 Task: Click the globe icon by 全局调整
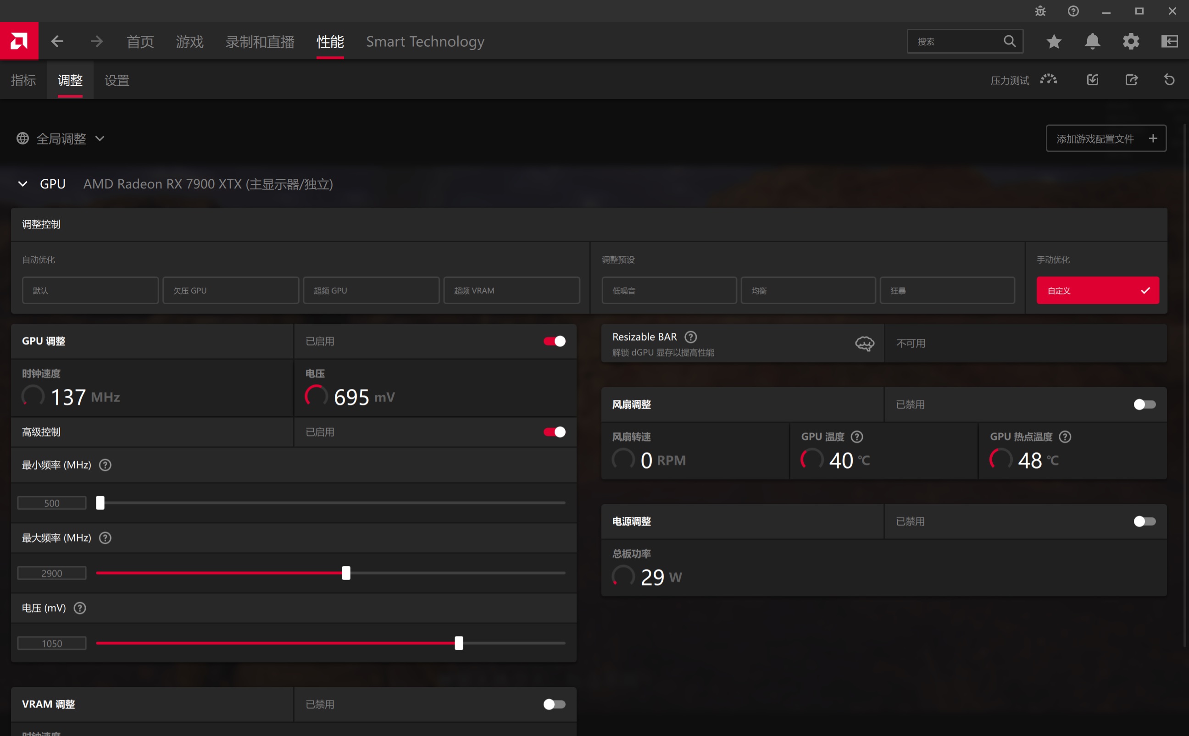click(22, 139)
